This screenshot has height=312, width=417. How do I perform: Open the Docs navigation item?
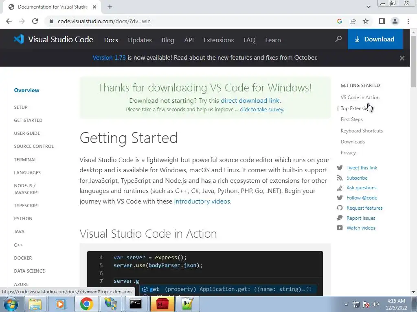[111, 40]
